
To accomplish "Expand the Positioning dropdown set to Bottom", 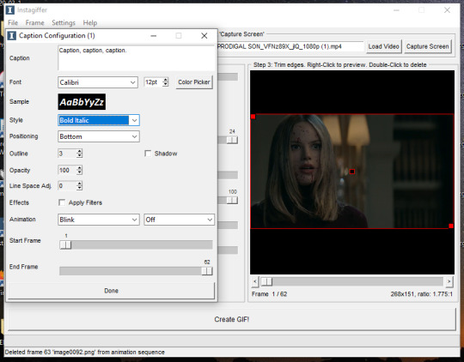I will 134,136.
